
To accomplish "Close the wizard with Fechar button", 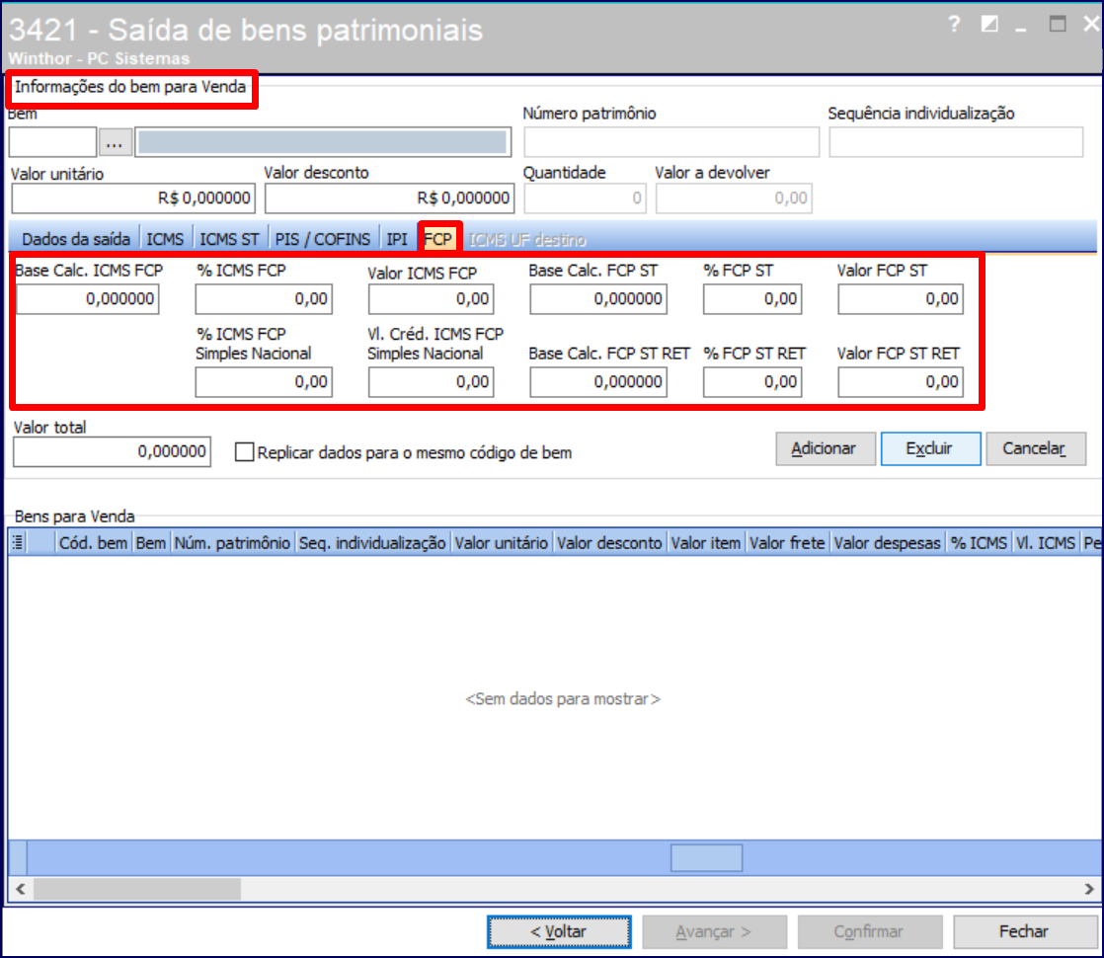I will 1025,932.
